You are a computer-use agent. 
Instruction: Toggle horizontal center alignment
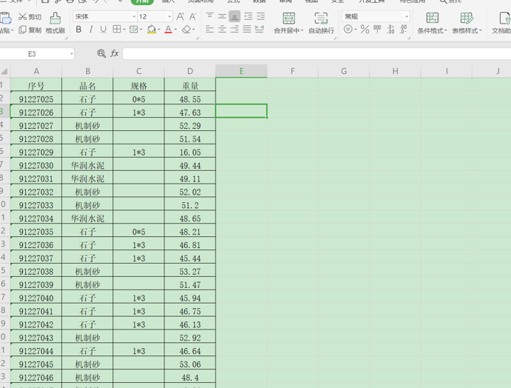click(222, 30)
